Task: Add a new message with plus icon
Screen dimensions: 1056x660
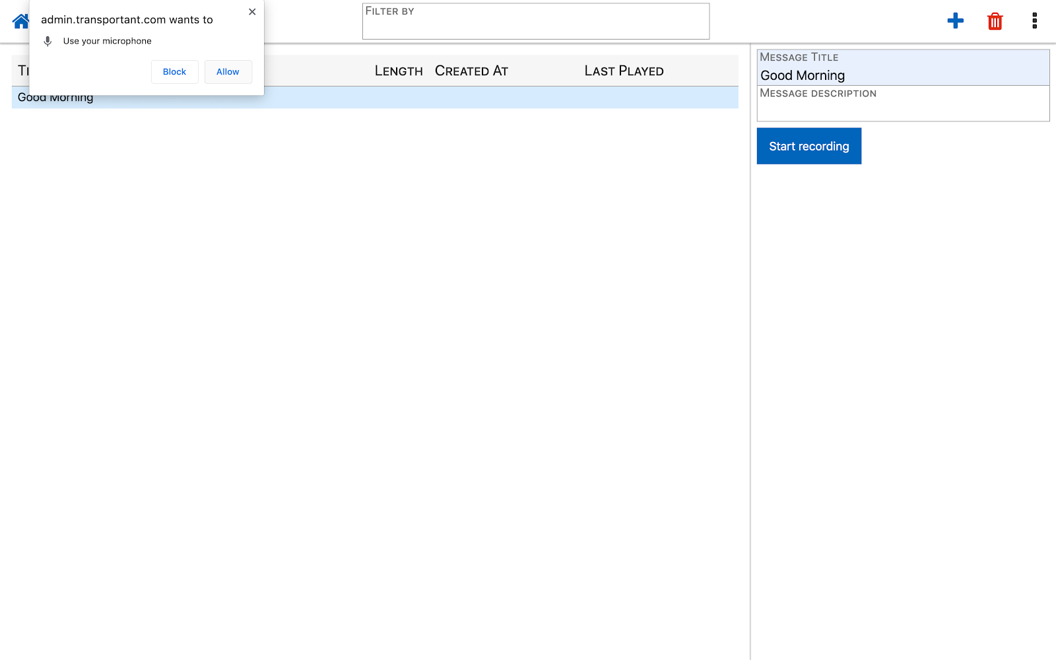Action: (x=955, y=21)
